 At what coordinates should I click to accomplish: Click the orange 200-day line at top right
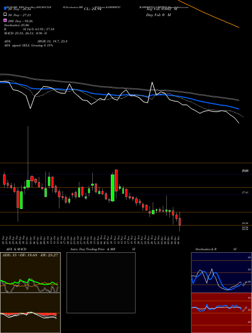point(209,14)
